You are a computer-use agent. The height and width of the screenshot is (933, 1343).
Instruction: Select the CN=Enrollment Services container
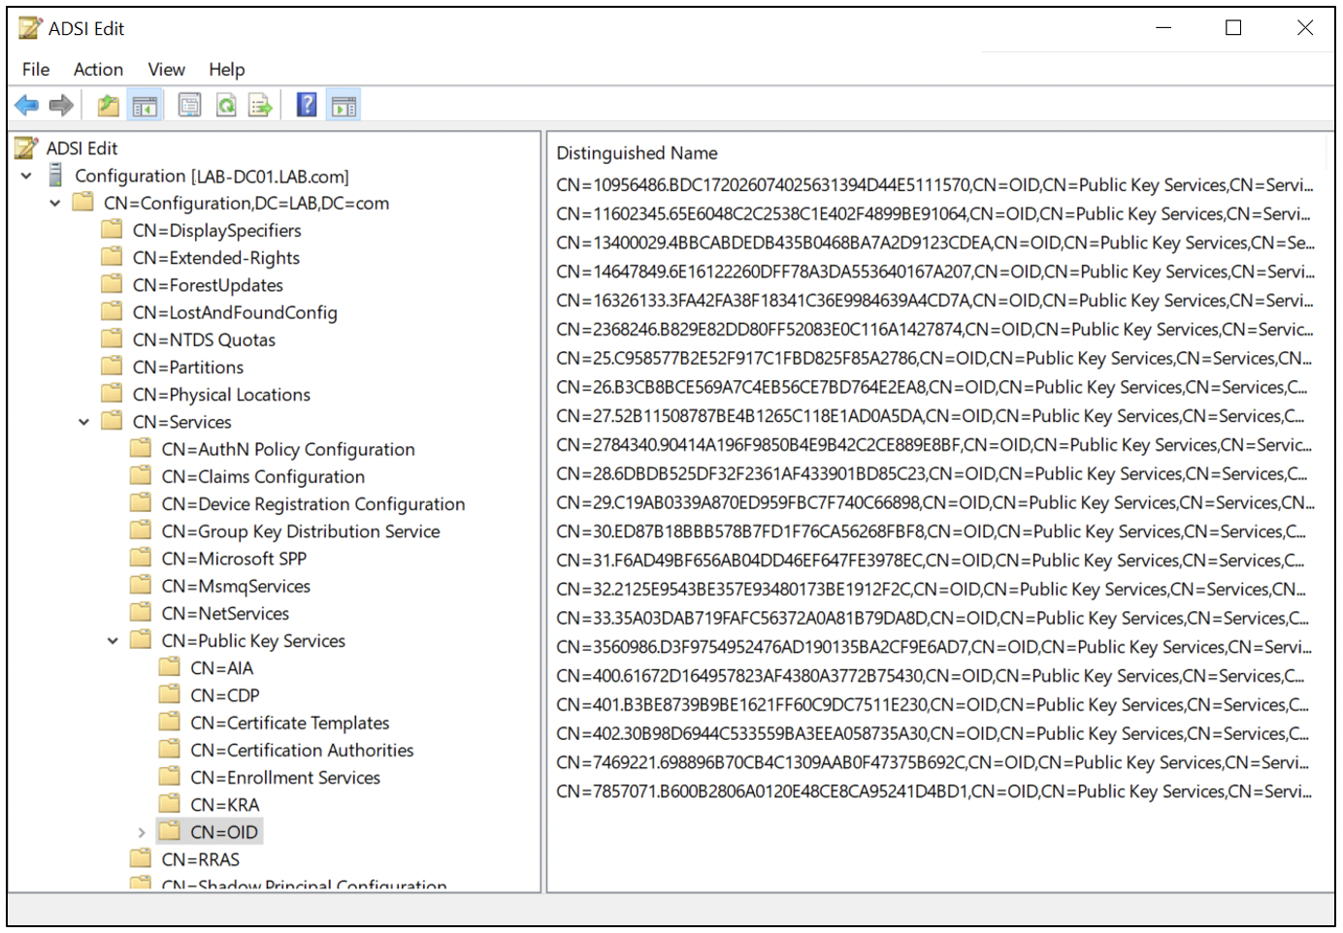point(284,777)
